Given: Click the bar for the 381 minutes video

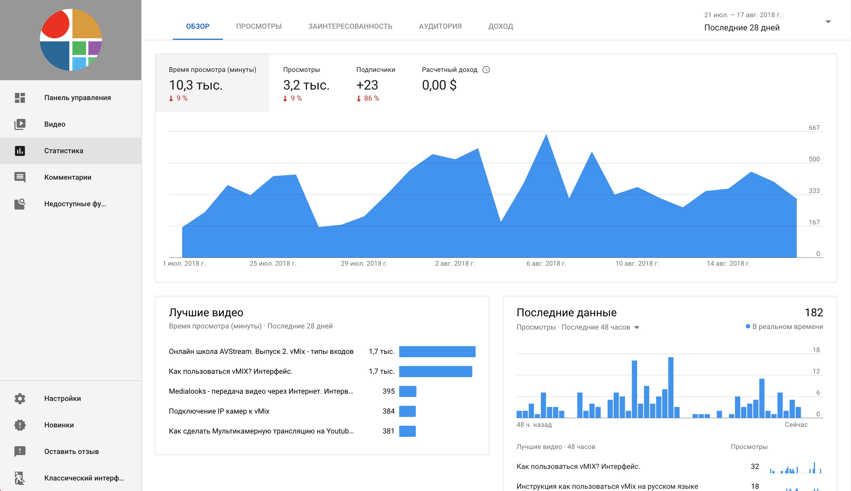Looking at the screenshot, I should [408, 431].
